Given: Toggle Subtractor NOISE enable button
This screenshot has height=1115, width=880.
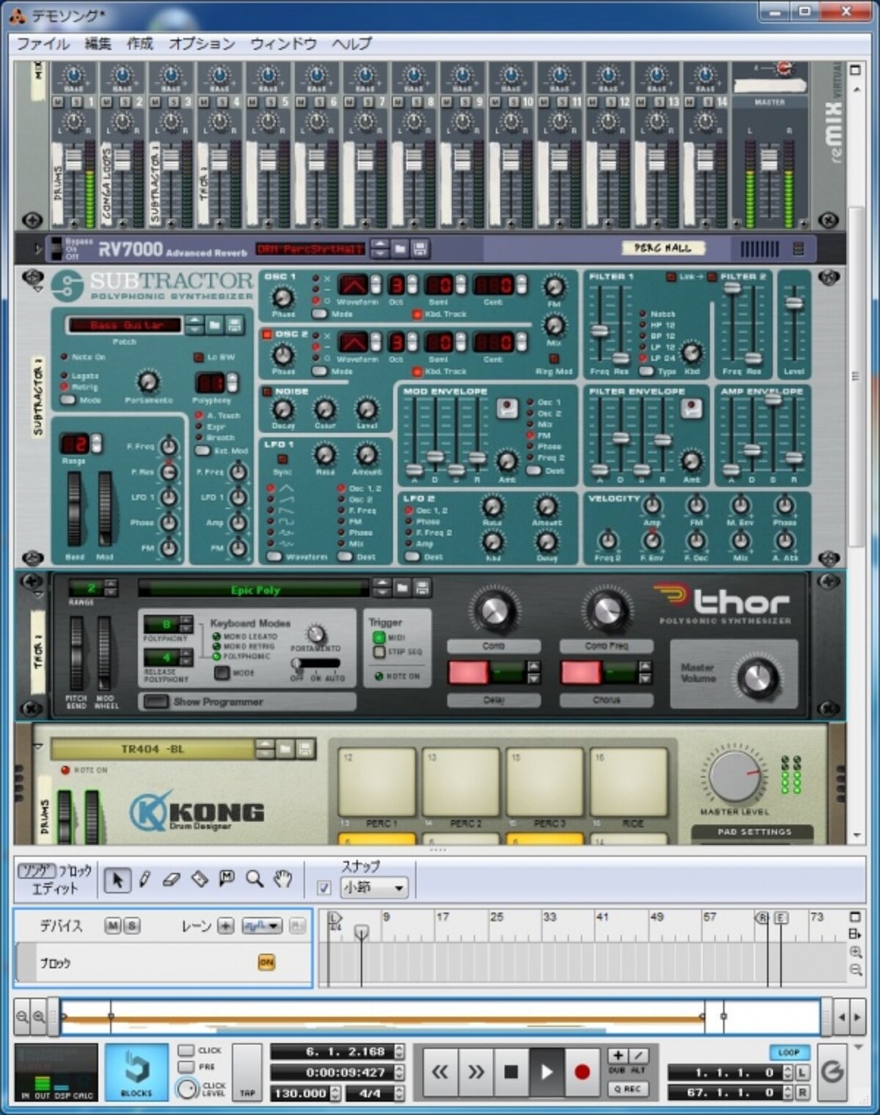Looking at the screenshot, I should (x=268, y=392).
